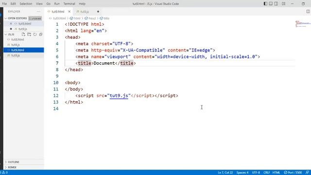This screenshot has height=175, width=311.
Task: Click the Document text in title tag
Action: coord(104,63)
